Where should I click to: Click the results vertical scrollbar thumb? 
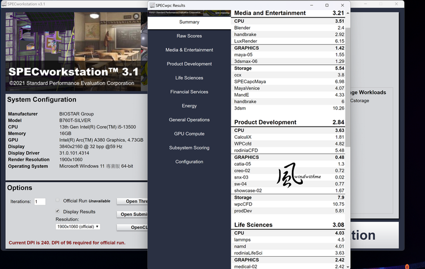[x=348, y=87]
